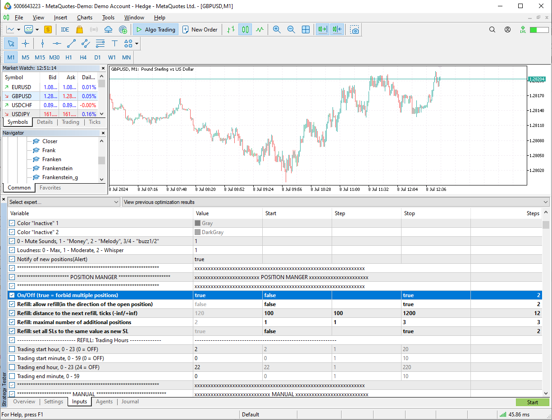Click the Zoom In magnifier icon

[x=277, y=30]
